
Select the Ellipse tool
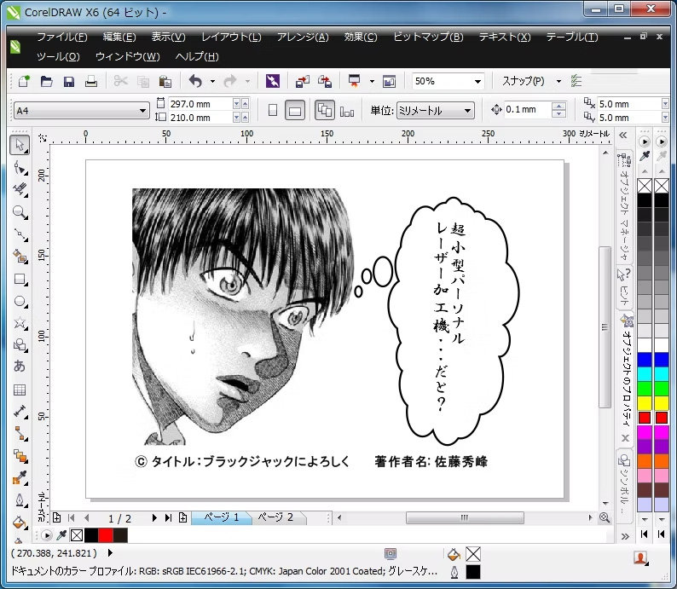coord(20,301)
